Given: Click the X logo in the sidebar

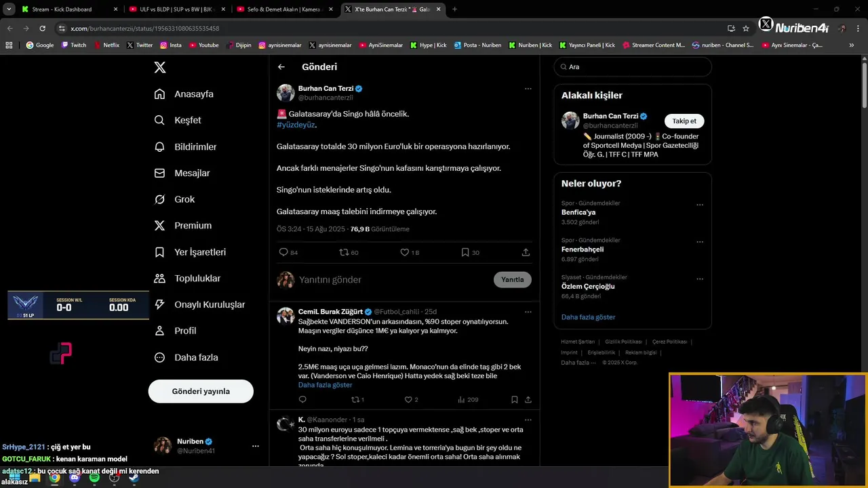Looking at the screenshot, I should (160, 67).
